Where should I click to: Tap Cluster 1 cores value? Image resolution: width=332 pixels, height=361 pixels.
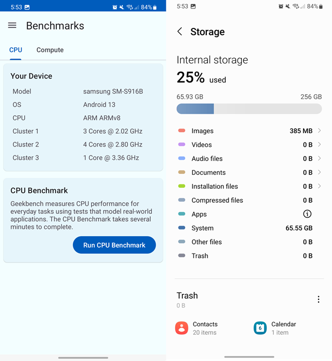pos(112,131)
